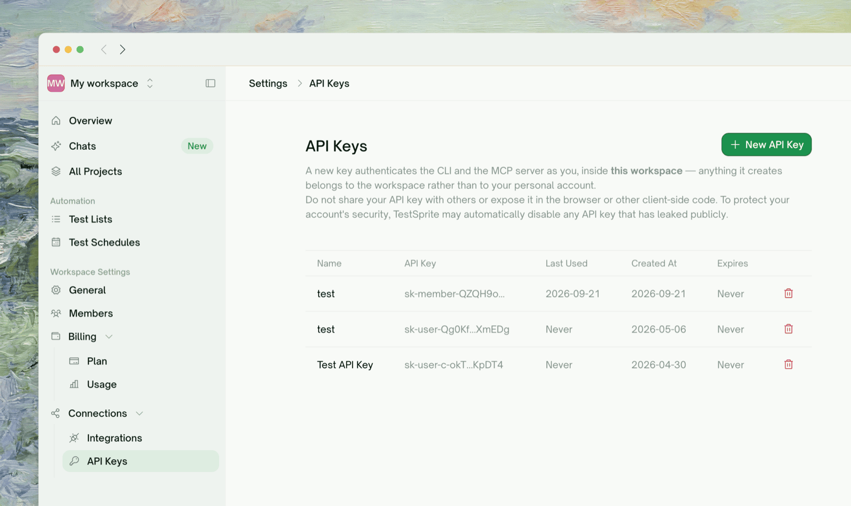Click the Overview home icon
The width and height of the screenshot is (851, 506).
pos(56,121)
